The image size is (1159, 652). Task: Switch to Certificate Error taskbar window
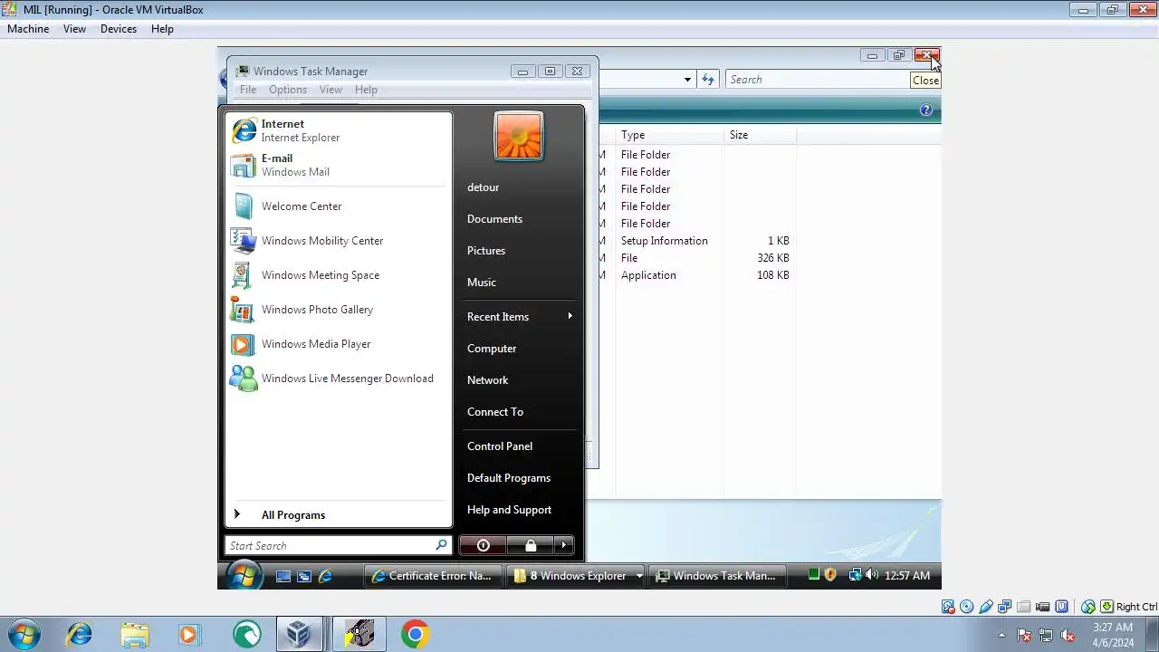point(433,576)
